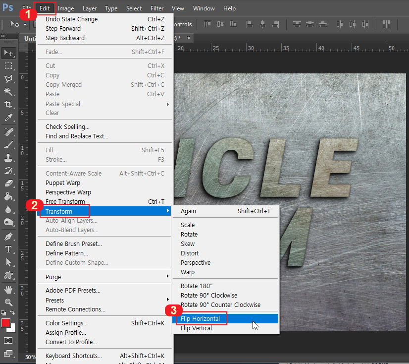Screen dimensions: 409x364
Task: Click Align Top Edges icon
Action: (x=207, y=25)
